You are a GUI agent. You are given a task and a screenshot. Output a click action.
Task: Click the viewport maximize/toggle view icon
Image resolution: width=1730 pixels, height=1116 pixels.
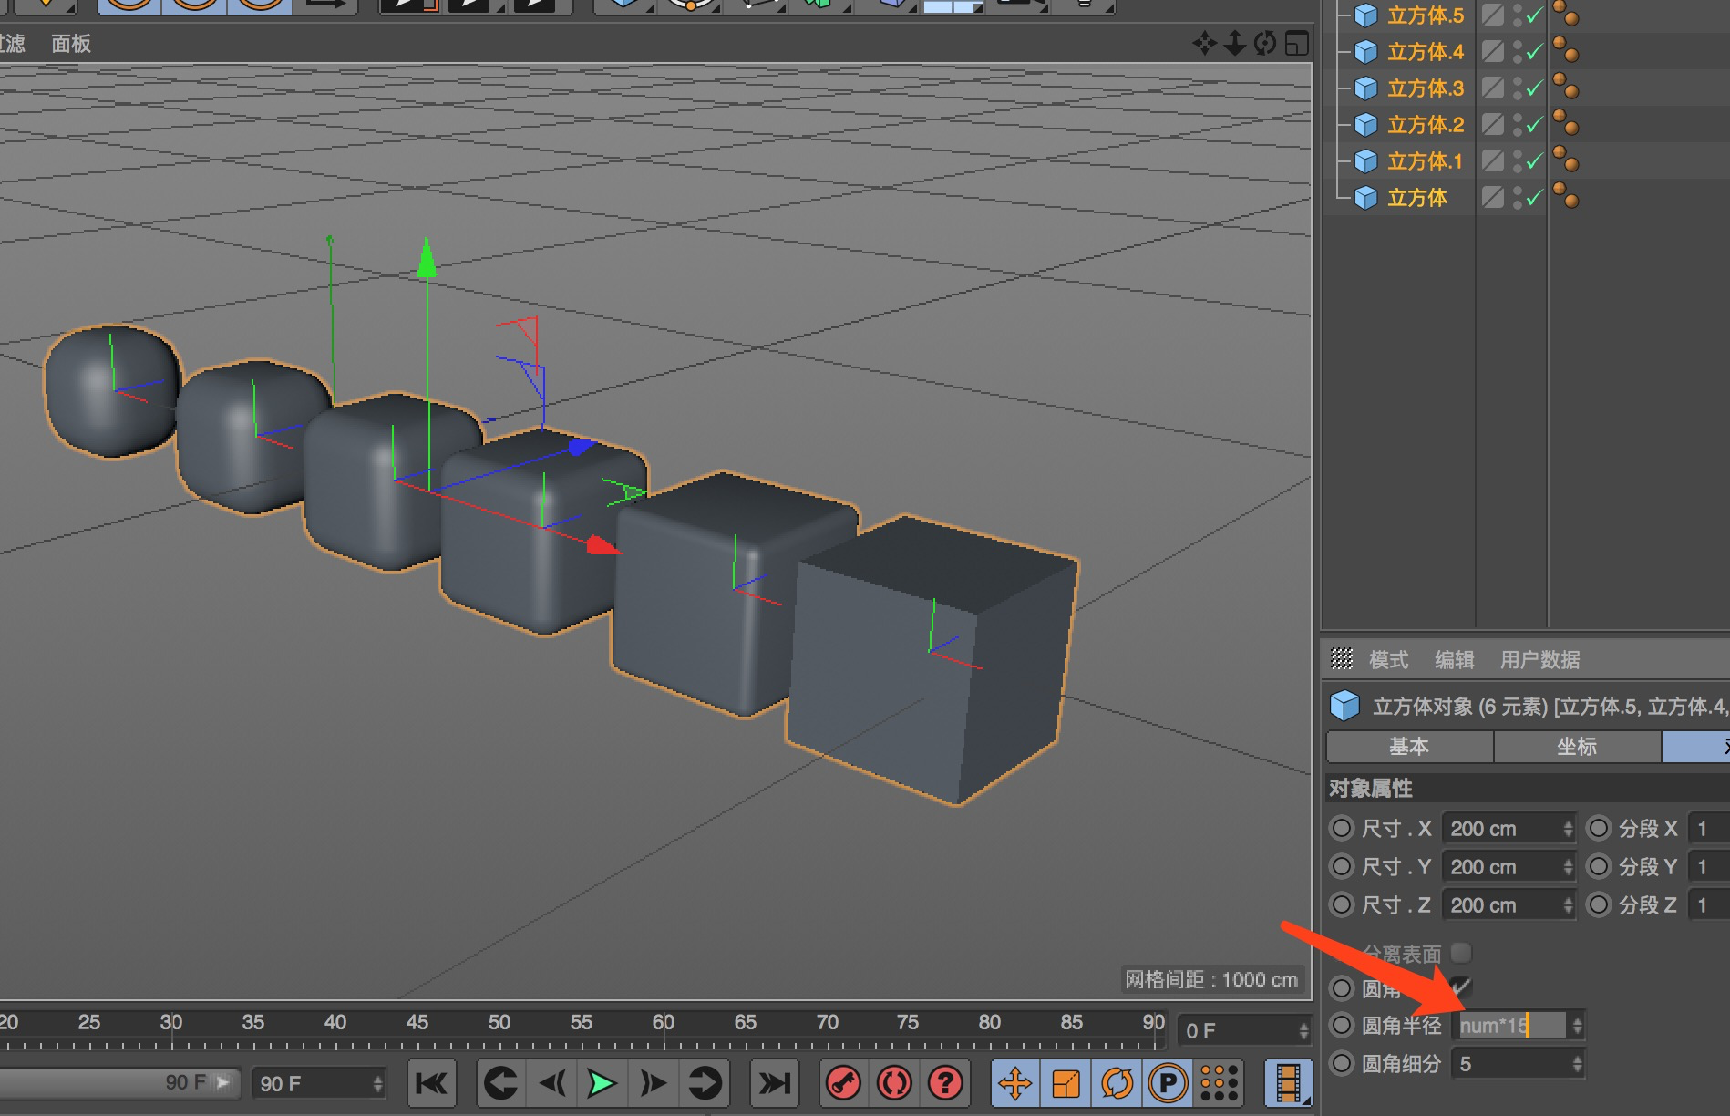pyautogui.click(x=1296, y=44)
